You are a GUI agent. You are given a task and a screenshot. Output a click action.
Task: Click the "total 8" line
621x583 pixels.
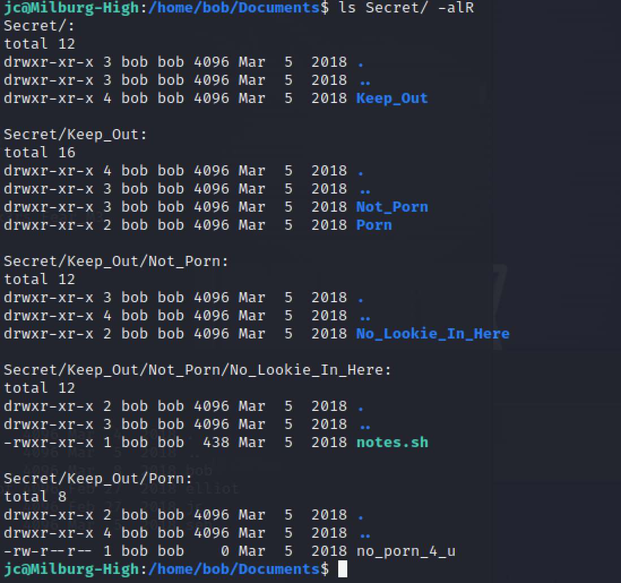[x=35, y=496]
